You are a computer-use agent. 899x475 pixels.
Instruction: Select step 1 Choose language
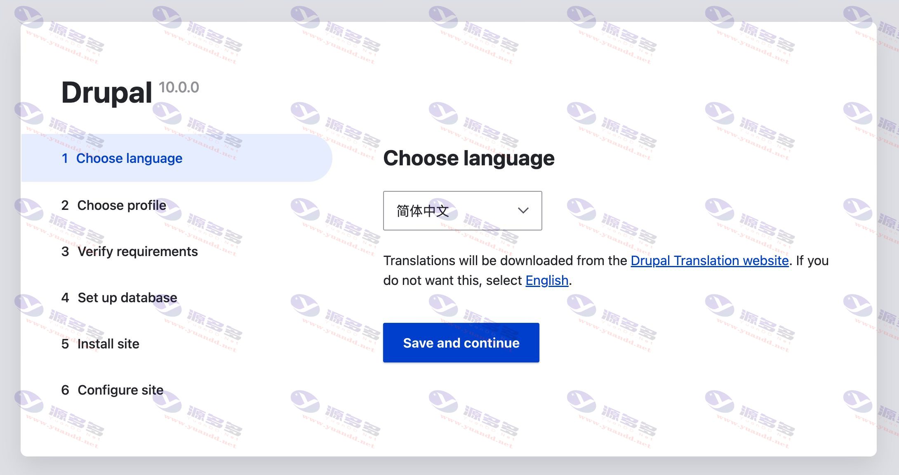pyautogui.click(x=176, y=158)
